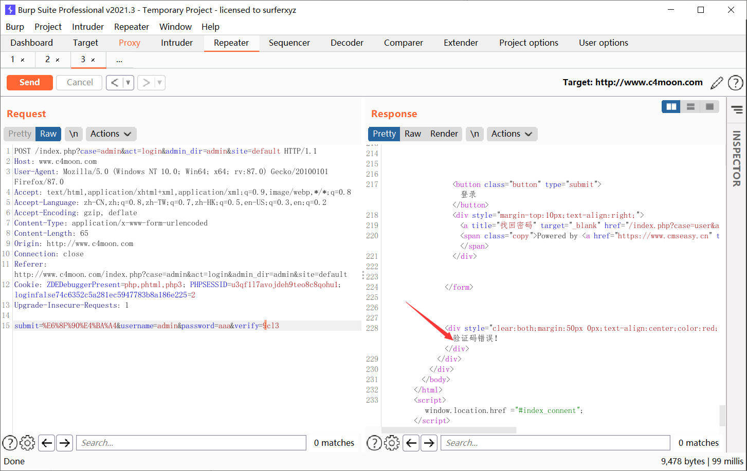Open response search settings gear
747x471 pixels.
[392, 443]
